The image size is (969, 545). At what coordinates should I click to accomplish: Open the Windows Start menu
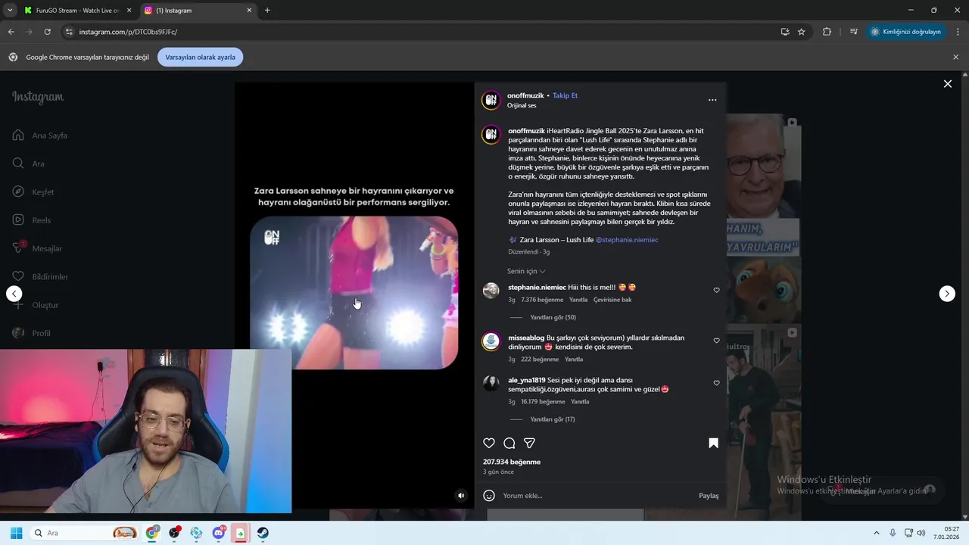pyautogui.click(x=16, y=533)
